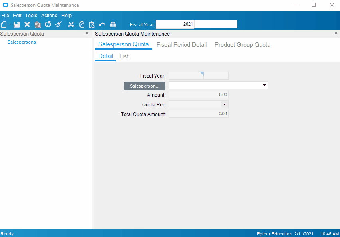Viewport: 340px width, 237px height.
Task: Click the Undo arrow icon
Action: coord(102,24)
